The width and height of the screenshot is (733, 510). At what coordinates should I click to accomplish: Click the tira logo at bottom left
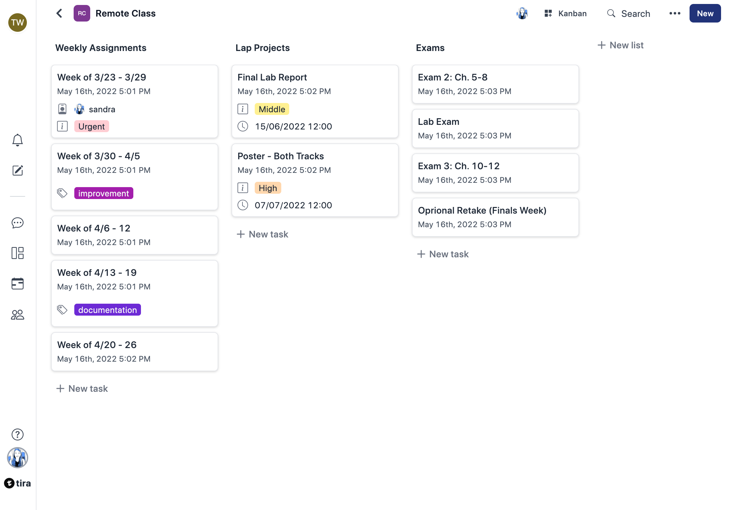(18, 483)
